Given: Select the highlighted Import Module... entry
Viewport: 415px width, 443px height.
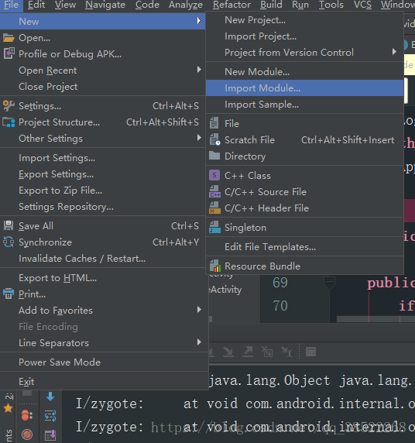Looking at the screenshot, I should coord(304,88).
